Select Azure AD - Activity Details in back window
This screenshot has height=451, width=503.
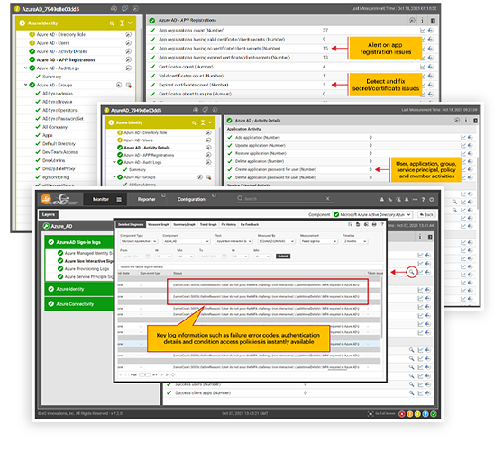[61, 51]
